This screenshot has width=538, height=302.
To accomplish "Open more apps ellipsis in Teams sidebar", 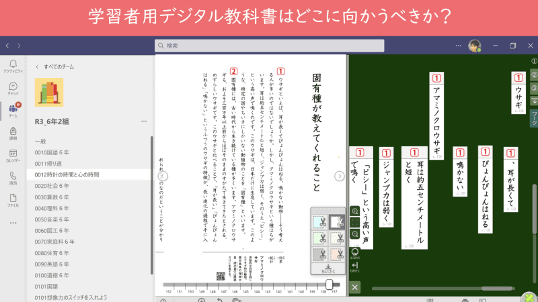I will [x=13, y=223].
